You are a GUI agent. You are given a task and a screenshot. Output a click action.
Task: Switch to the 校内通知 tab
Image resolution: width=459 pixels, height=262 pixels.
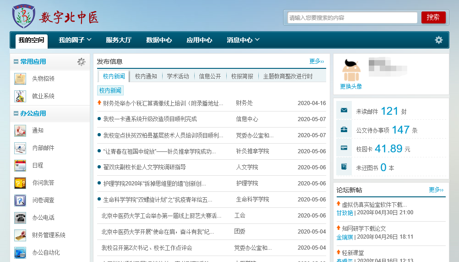146,76
